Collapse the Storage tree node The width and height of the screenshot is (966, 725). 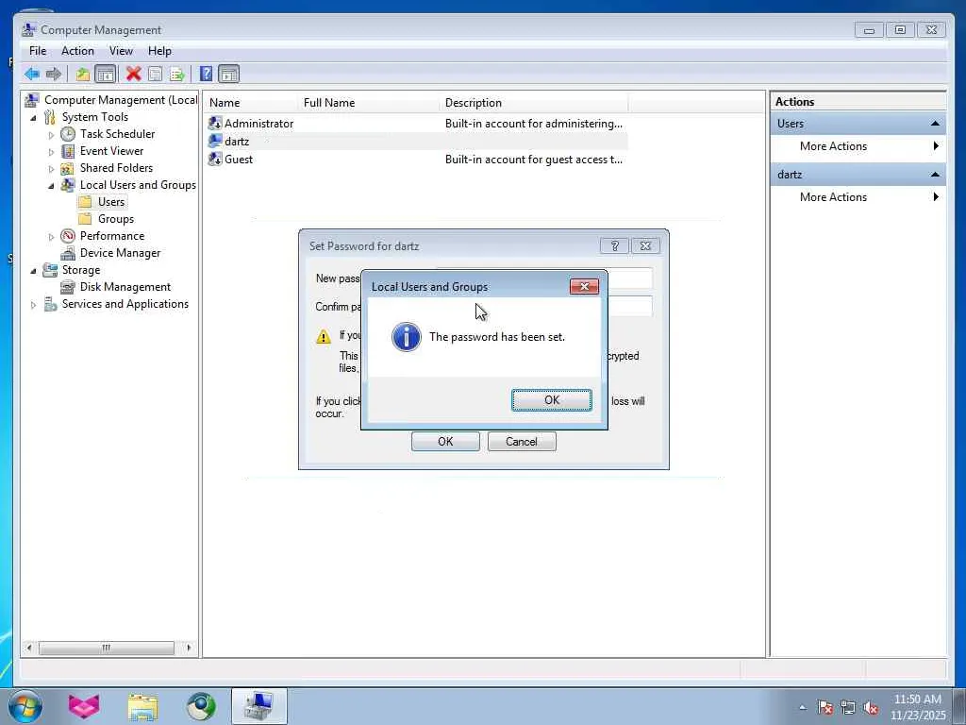tap(33, 270)
